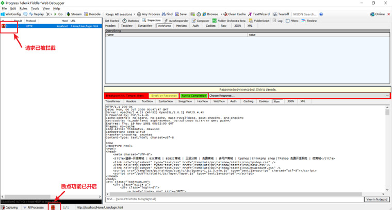Screen dimensions: 392x210
Task: Click the response pane vertical scrollbar
Action: click(x=387, y=148)
